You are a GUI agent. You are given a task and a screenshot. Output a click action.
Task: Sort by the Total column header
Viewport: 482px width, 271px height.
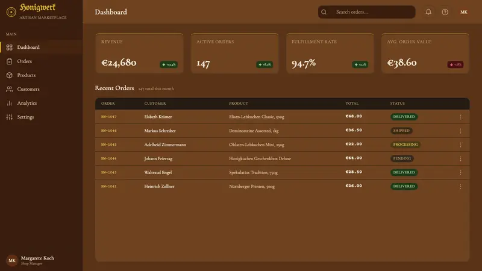coord(352,104)
